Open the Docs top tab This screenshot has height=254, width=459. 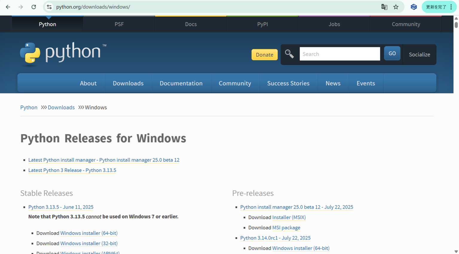click(x=191, y=24)
